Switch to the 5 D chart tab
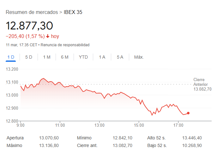The height and width of the screenshot is (153, 217). pyautogui.click(x=29, y=57)
